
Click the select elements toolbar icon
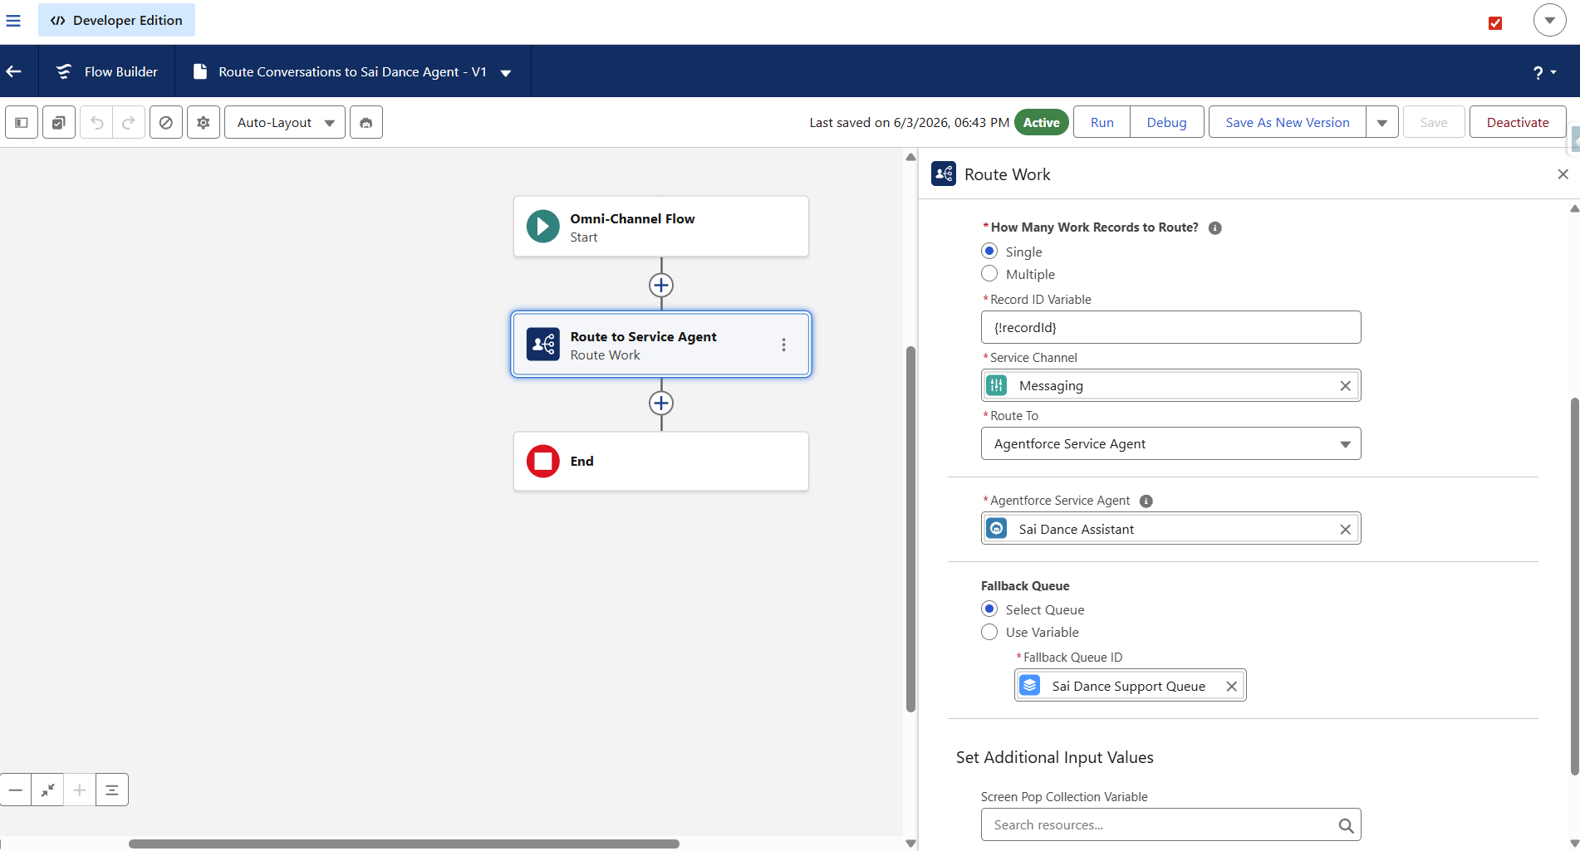click(59, 122)
